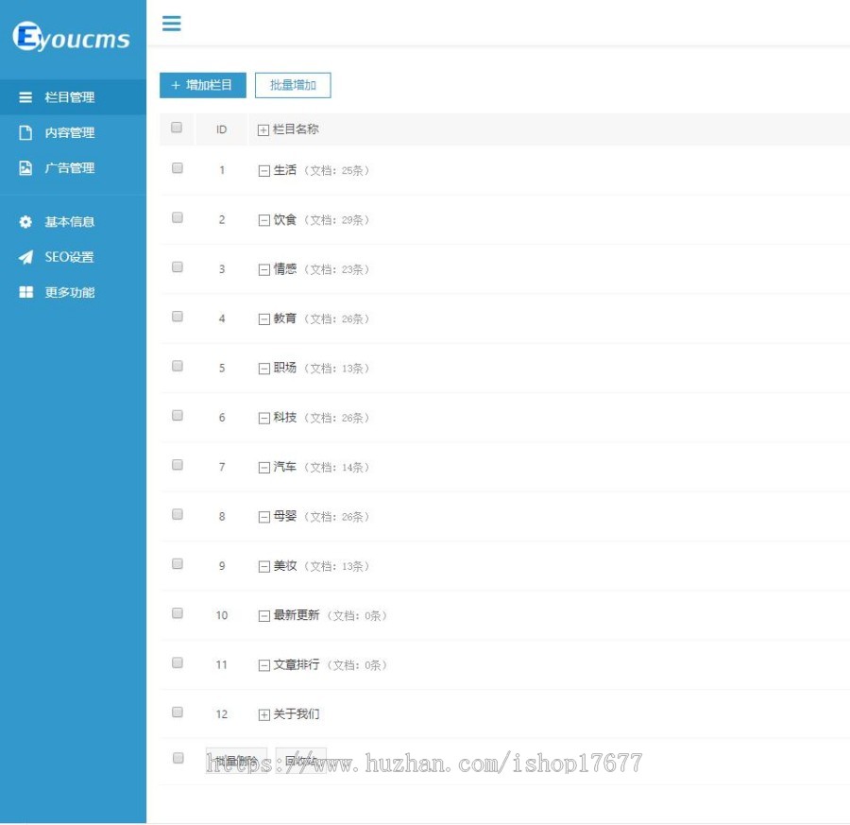850x825 pixels.
Task: Click the 美妆 category name
Action: [285, 566]
